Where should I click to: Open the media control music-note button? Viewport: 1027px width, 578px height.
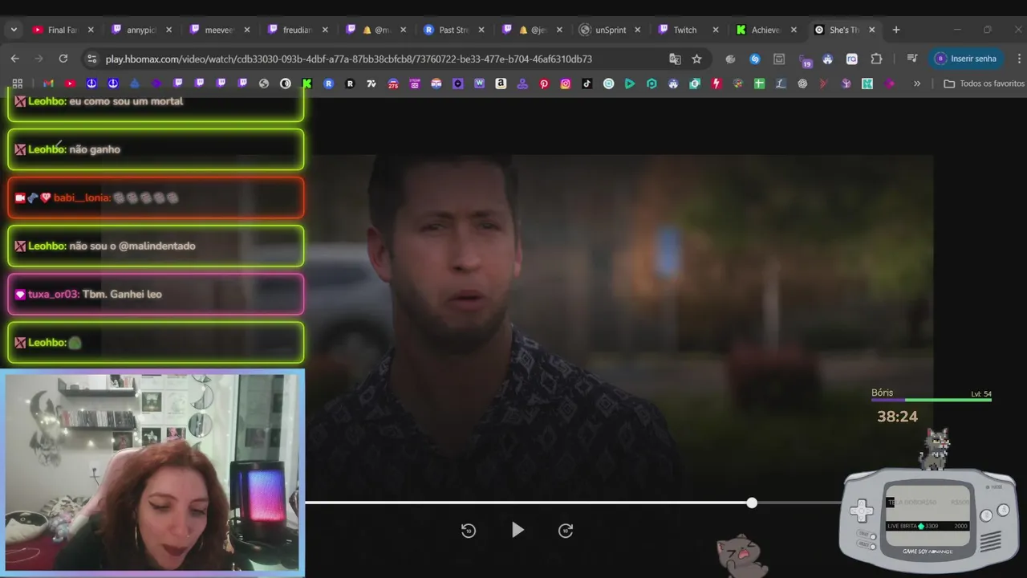click(x=911, y=59)
